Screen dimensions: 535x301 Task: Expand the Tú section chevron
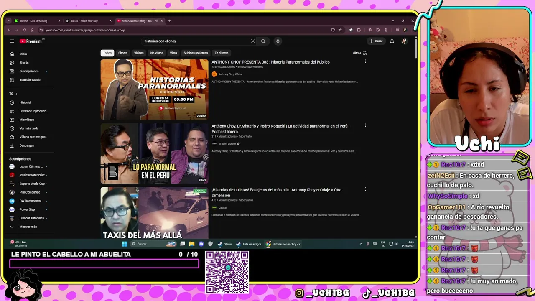[17, 94]
